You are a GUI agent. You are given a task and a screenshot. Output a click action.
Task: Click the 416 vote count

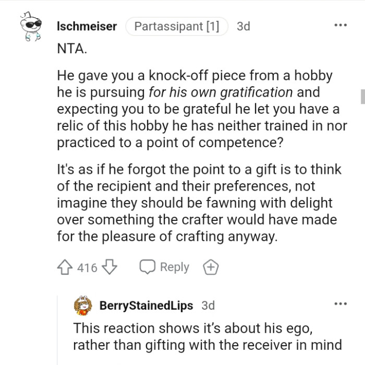87,268
